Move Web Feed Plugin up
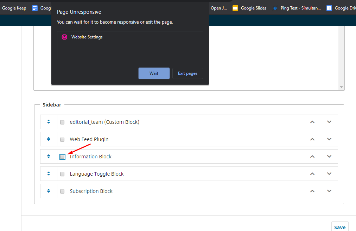The width and height of the screenshot is (356, 231). pos(312,139)
